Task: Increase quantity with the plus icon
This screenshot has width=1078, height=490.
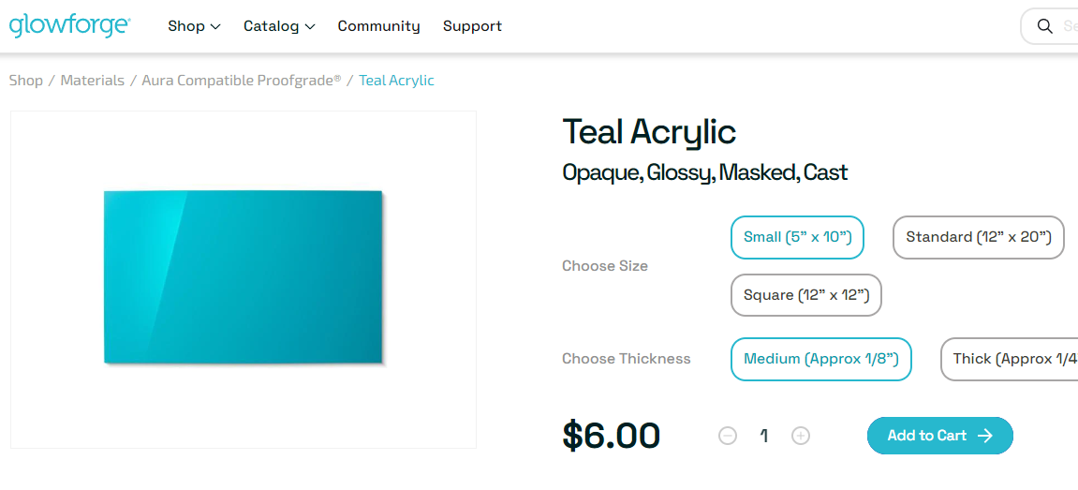Action: tap(800, 436)
